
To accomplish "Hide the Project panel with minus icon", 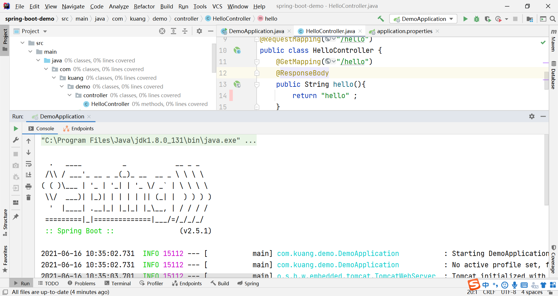I will tap(211, 31).
